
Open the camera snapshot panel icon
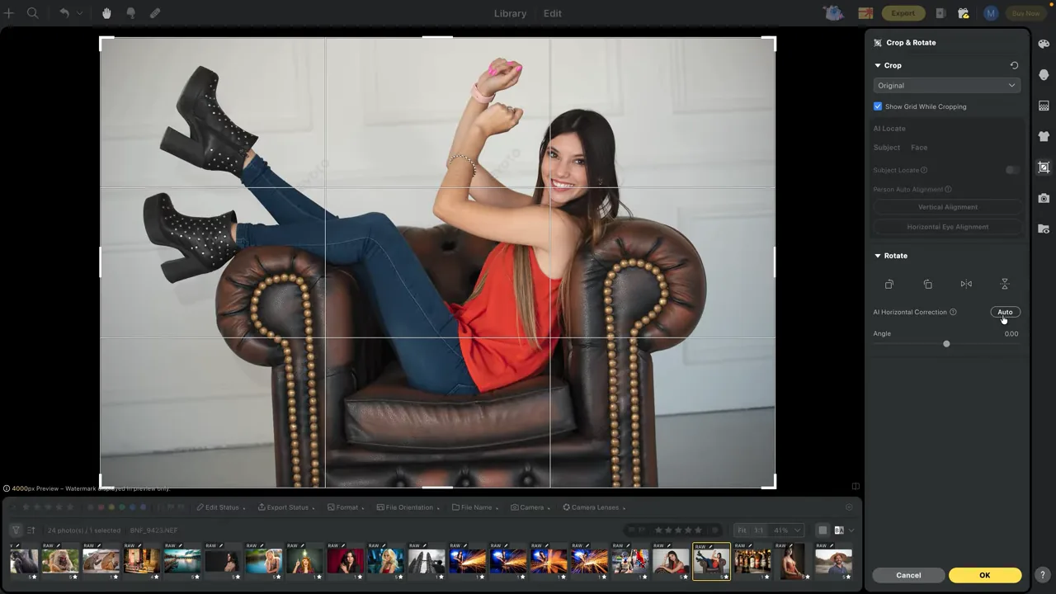[x=1044, y=198]
